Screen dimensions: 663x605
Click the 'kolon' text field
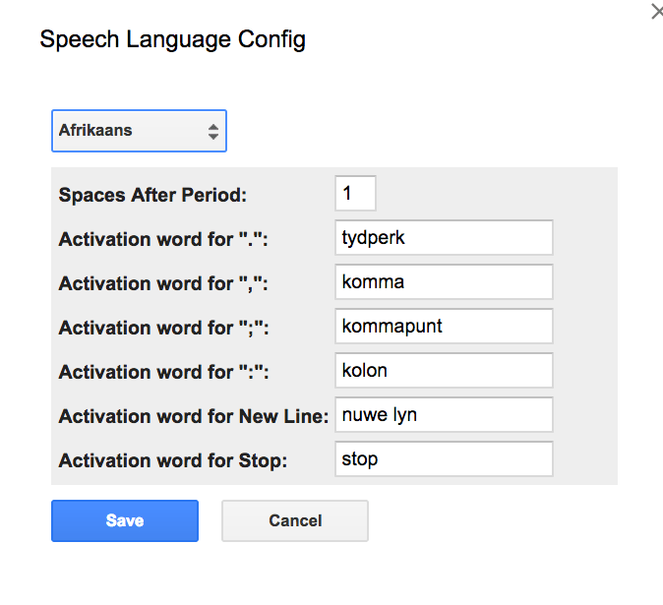coord(444,371)
